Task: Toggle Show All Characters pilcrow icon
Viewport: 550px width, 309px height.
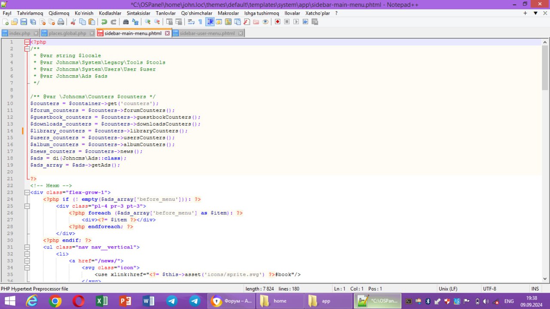Action: (200, 22)
